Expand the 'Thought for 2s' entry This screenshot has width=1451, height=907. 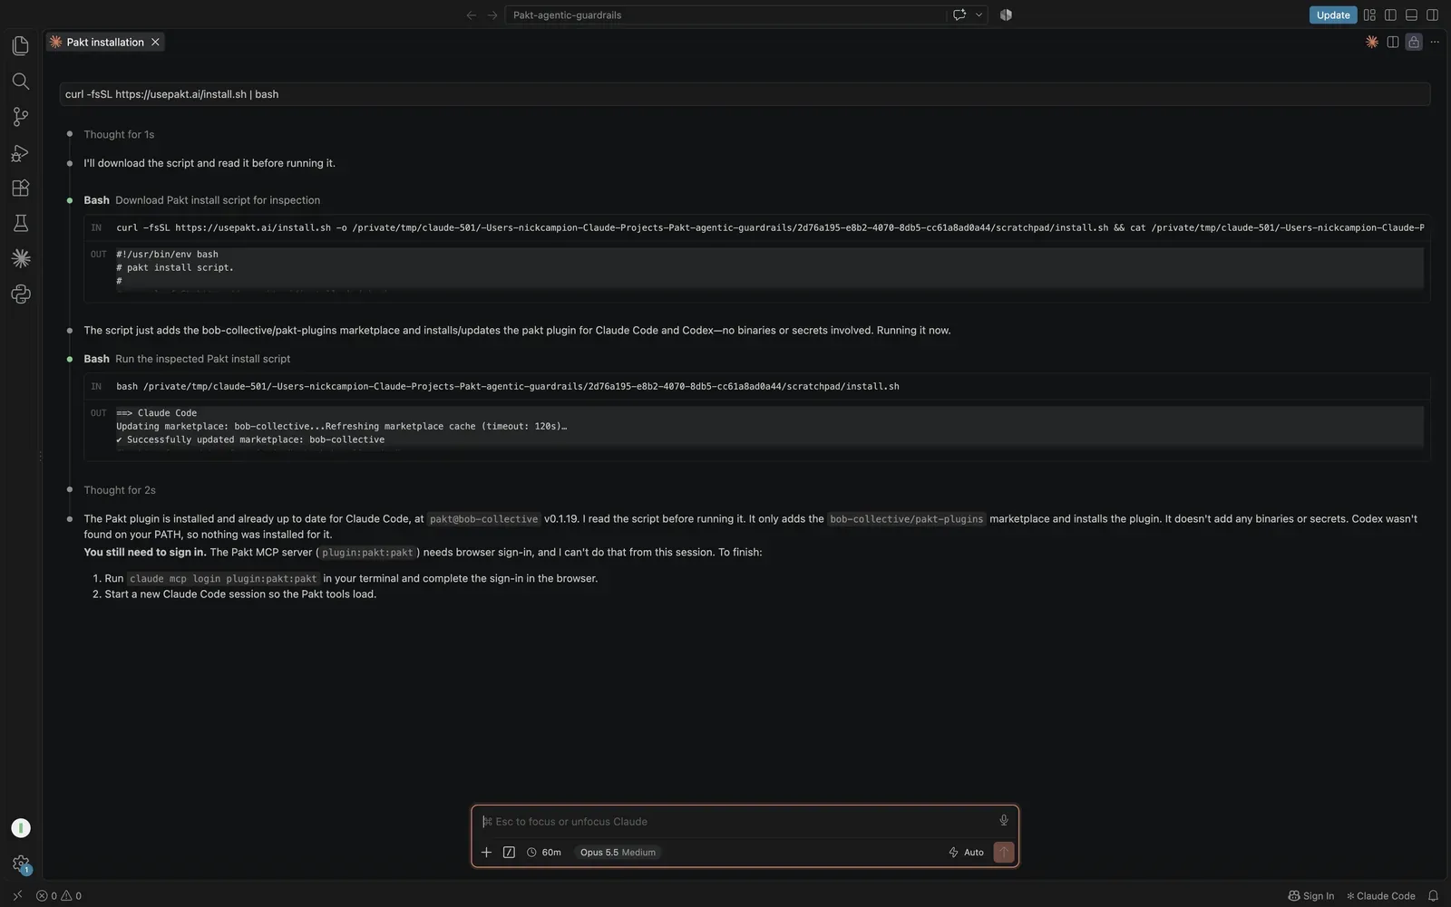coord(120,490)
